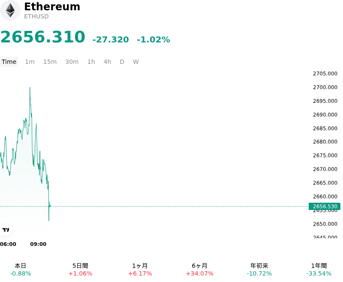Click the 2656.530 current price label

[325, 207]
